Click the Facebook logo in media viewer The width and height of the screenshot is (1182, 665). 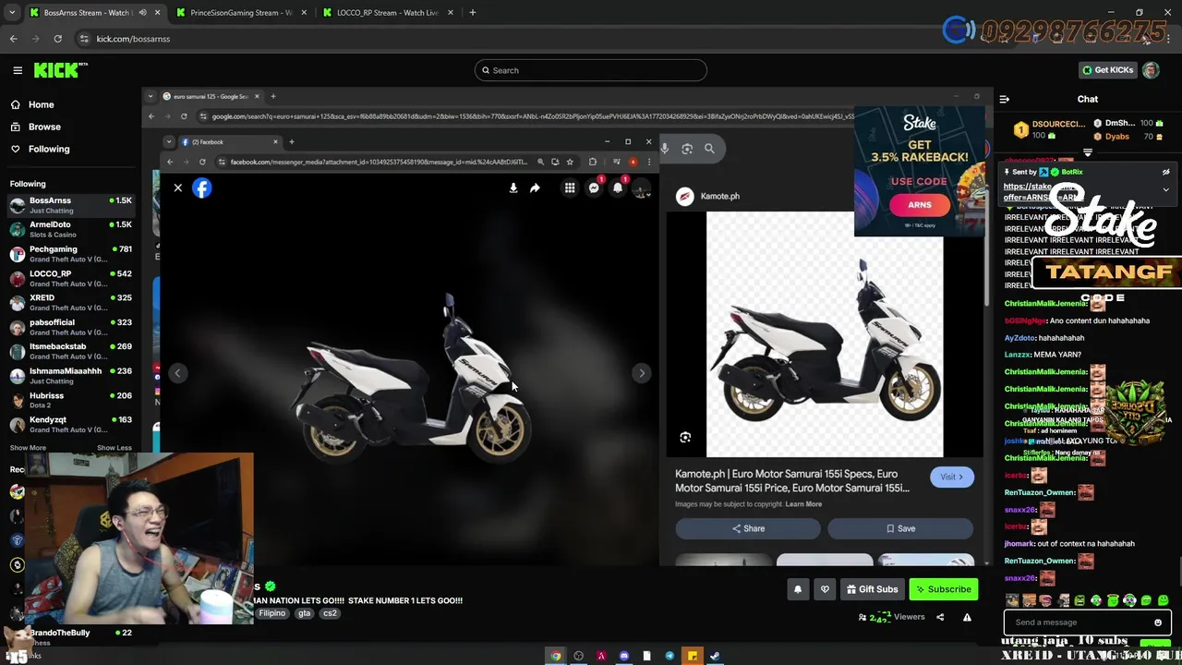[202, 188]
